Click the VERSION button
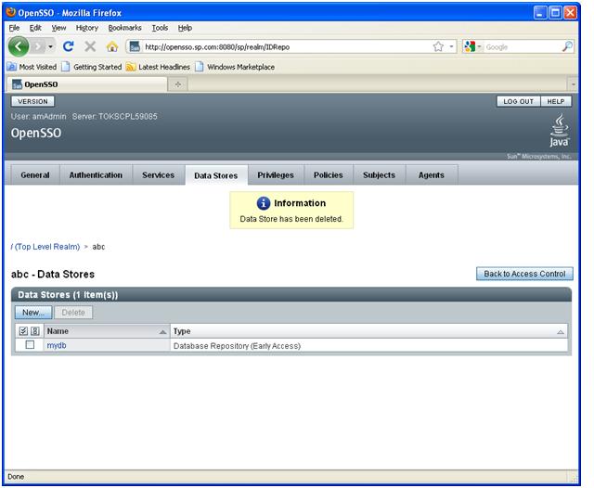The height and width of the screenshot is (488, 594). point(33,101)
